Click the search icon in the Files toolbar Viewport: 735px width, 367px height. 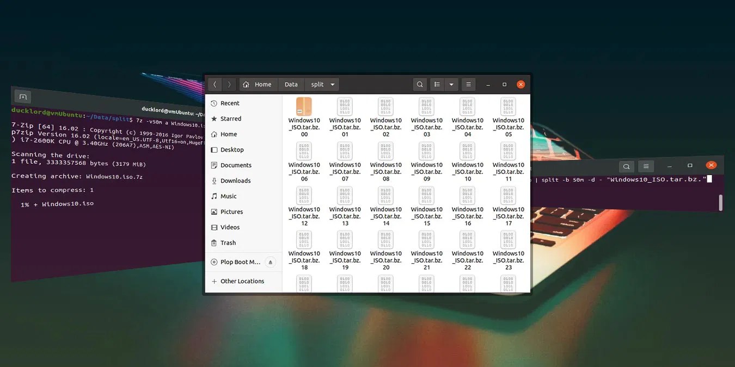(x=419, y=84)
